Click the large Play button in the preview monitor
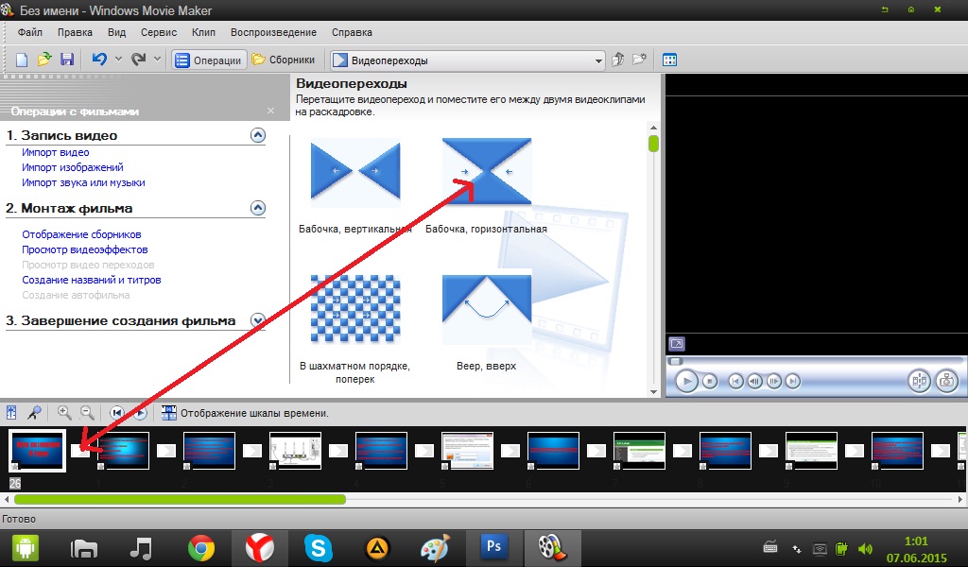This screenshot has height=567, width=968. click(x=686, y=381)
